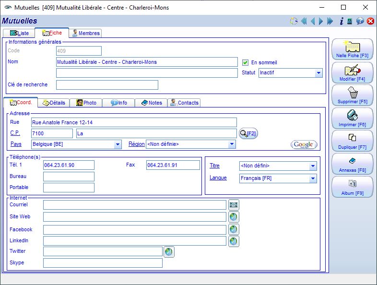Click the Courriel input field

point(135,205)
